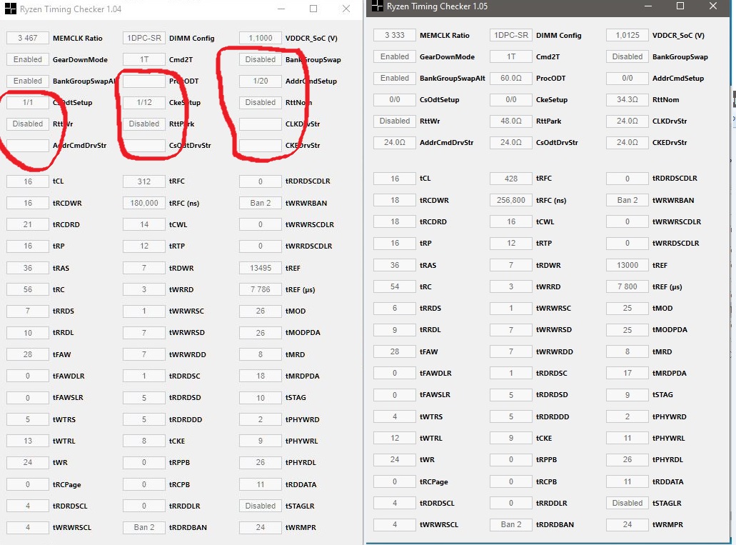Click tWRWRBAN field Ban 2 in version 1.04
Screen dimensions: 736x545
261,203
